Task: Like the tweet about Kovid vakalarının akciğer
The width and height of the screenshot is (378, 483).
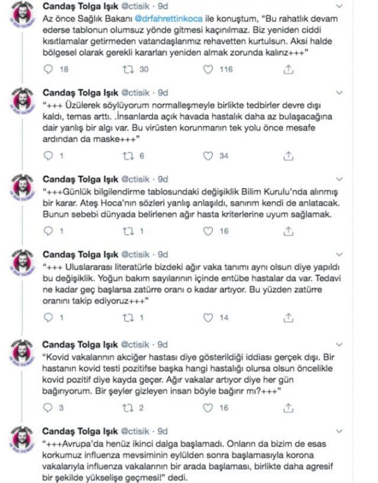Action: point(208,408)
